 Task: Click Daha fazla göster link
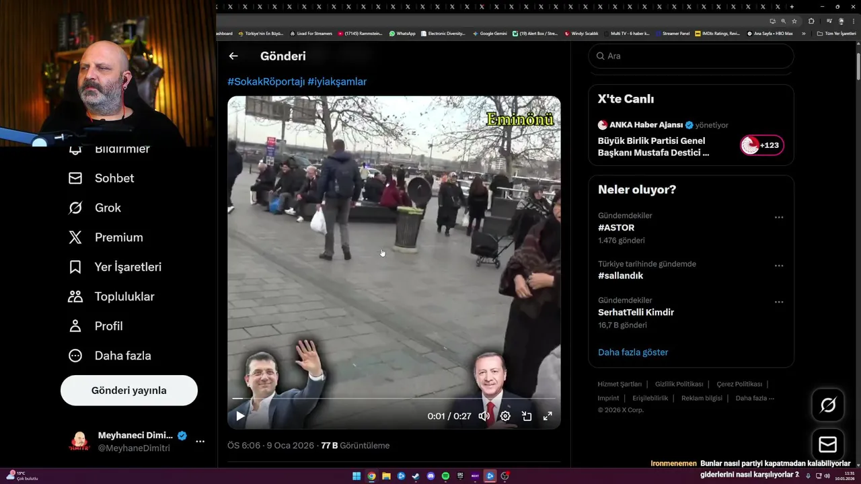tap(633, 352)
